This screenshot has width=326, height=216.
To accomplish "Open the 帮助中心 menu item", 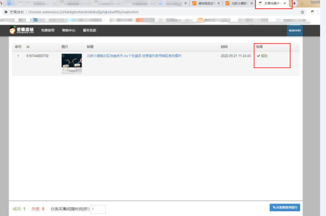I will click(68, 30).
